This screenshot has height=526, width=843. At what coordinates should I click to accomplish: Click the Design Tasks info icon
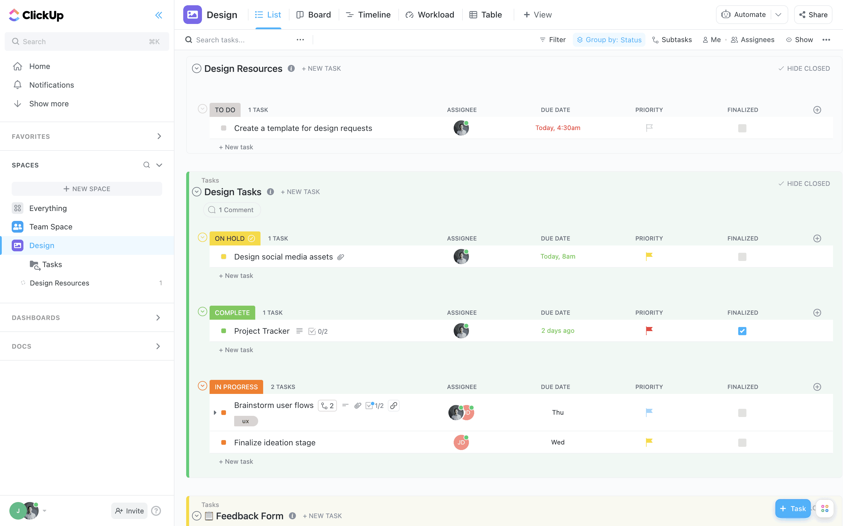[270, 192]
